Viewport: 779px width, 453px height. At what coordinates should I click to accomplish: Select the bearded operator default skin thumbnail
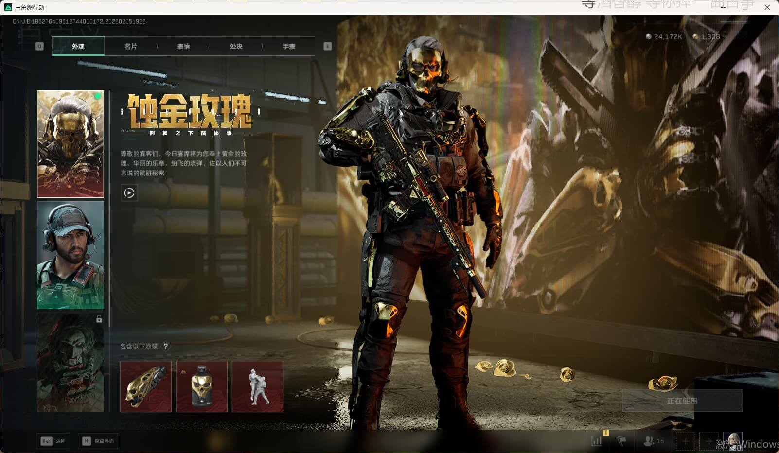point(71,255)
